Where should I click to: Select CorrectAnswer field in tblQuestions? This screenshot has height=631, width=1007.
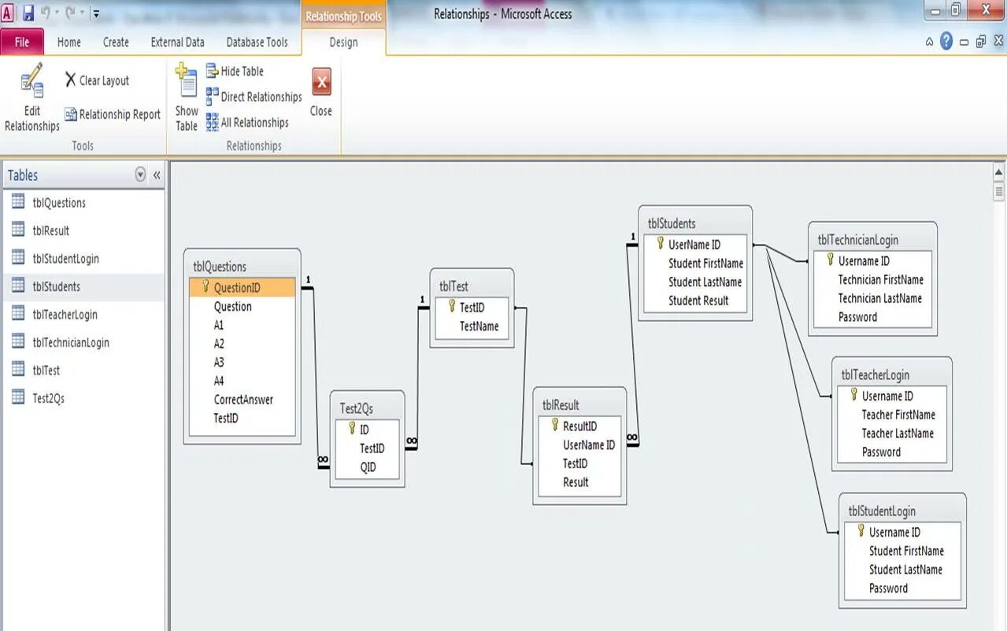(x=242, y=400)
